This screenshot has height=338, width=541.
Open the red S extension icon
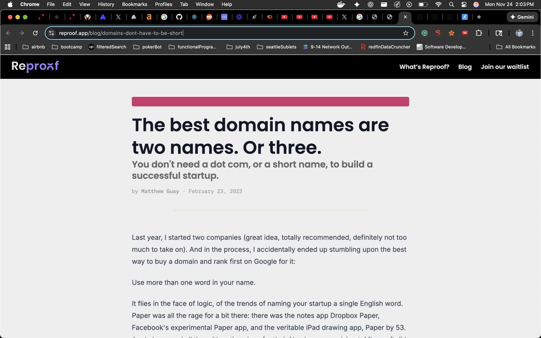438,33
